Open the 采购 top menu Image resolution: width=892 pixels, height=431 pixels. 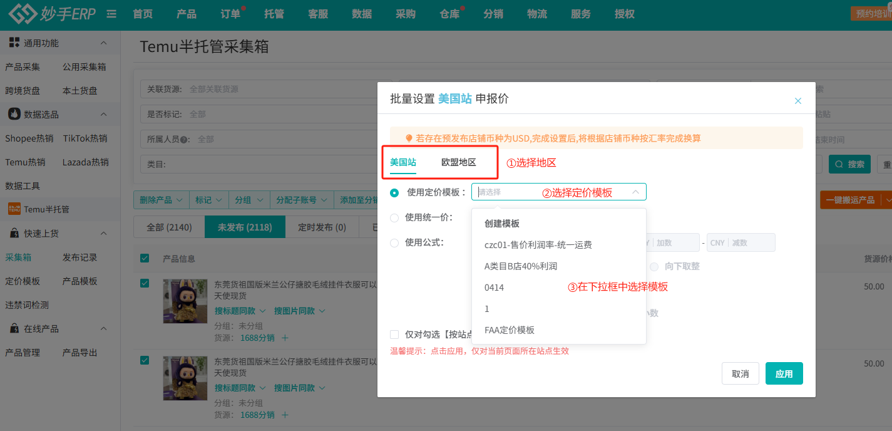point(406,14)
